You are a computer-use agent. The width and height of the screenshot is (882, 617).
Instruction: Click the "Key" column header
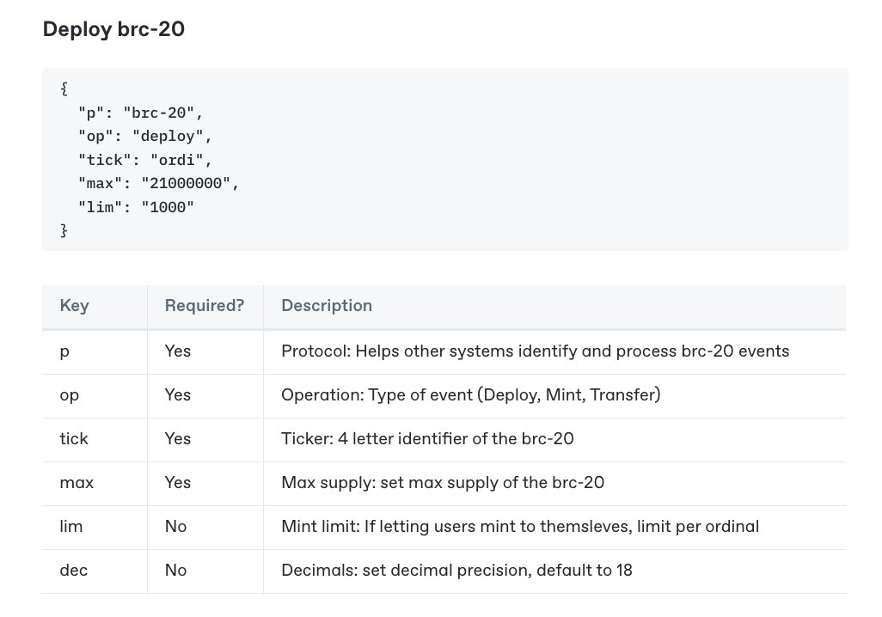[x=75, y=306]
